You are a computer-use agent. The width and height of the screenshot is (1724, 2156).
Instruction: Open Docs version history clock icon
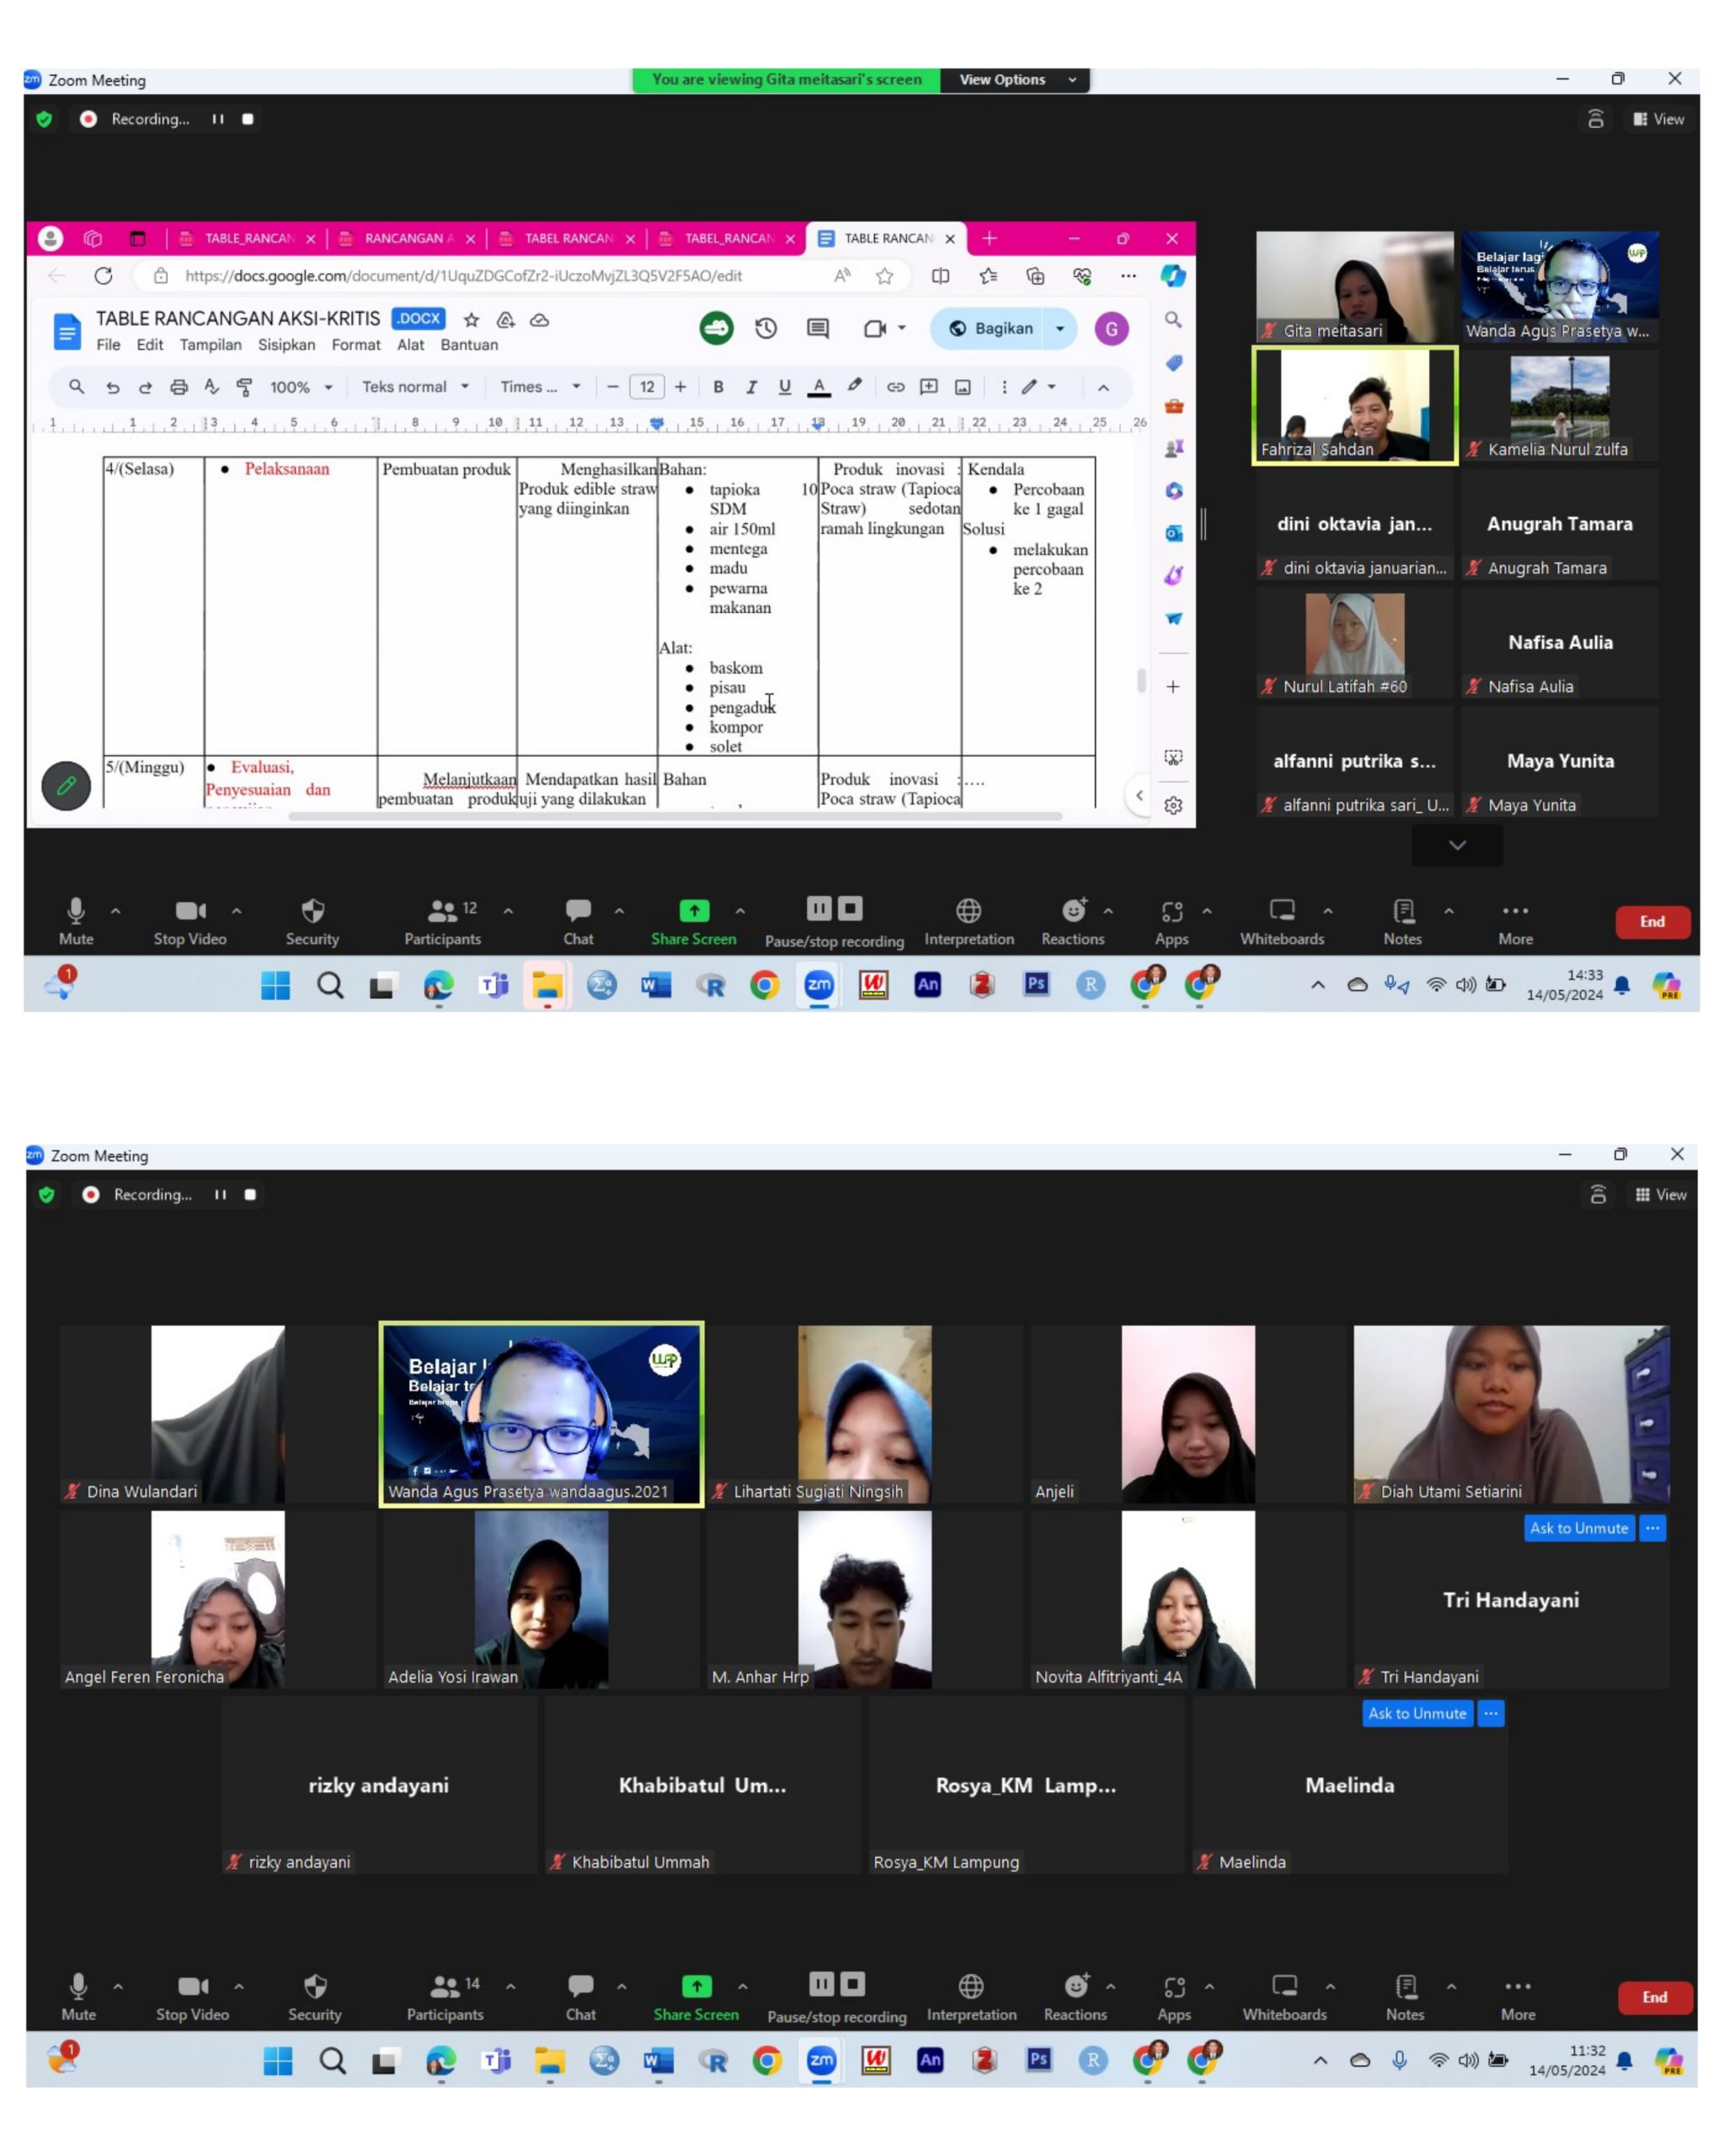(766, 328)
